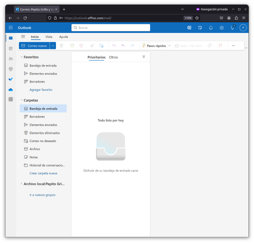
Task: Open OneDrive cloud icon
Action: click(11, 90)
